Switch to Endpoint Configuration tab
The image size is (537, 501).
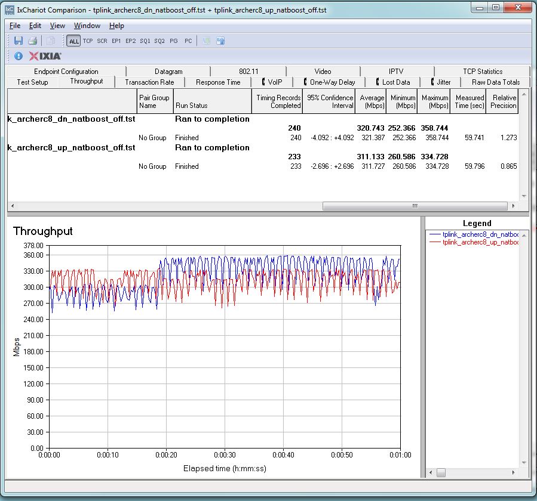tap(66, 72)
